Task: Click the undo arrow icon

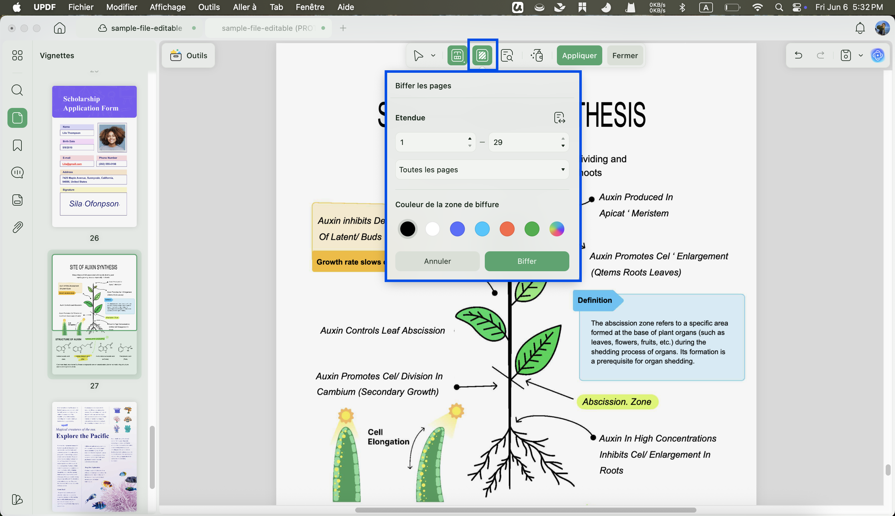Action: point(798,55)
